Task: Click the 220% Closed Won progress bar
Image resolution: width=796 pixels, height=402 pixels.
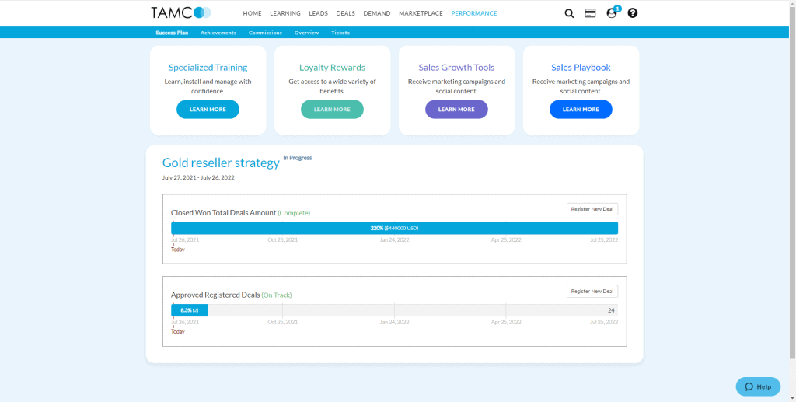Action: click(394, 228)
